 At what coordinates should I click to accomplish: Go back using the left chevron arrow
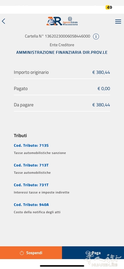3,21
